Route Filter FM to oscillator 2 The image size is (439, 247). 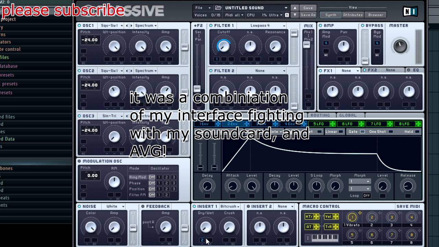point(167,195)
